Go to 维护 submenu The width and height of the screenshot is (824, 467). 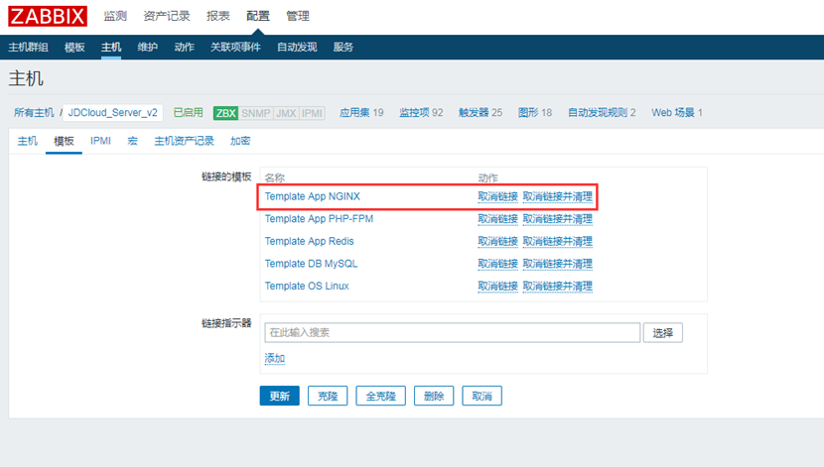148,48
